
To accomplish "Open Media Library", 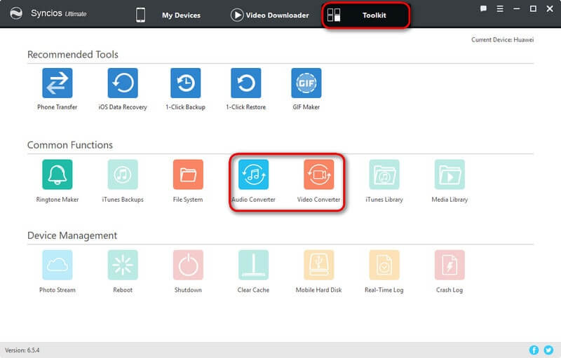I will [x=450, y=174].
